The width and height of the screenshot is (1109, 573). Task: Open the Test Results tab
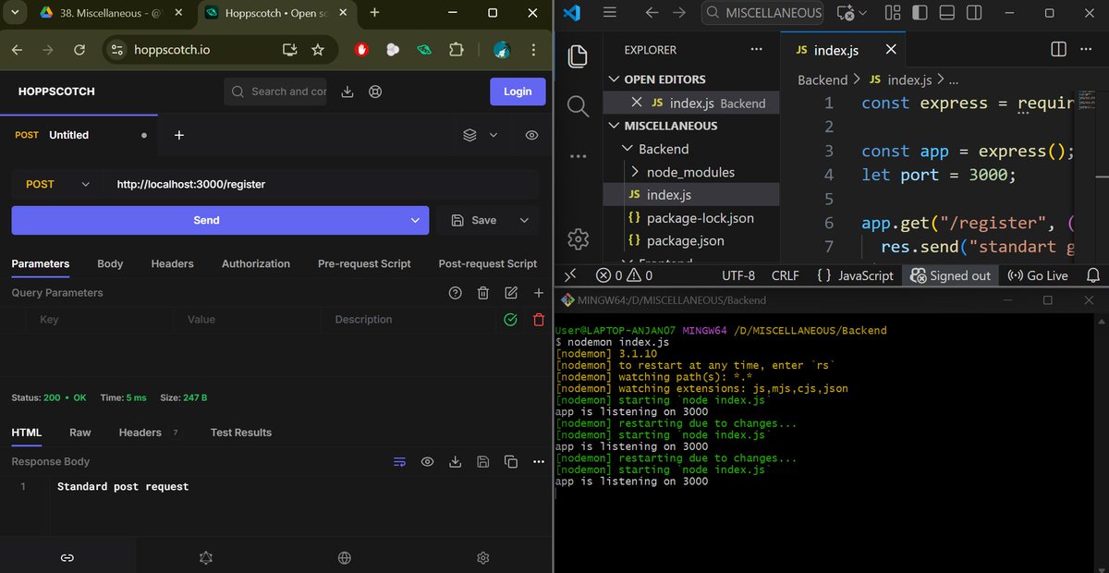(x=241, y=433)
